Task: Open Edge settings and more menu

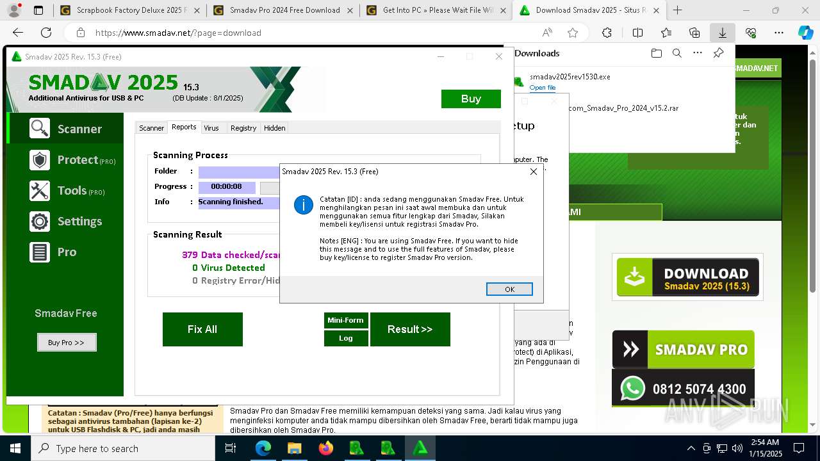Action: point(778,33)
